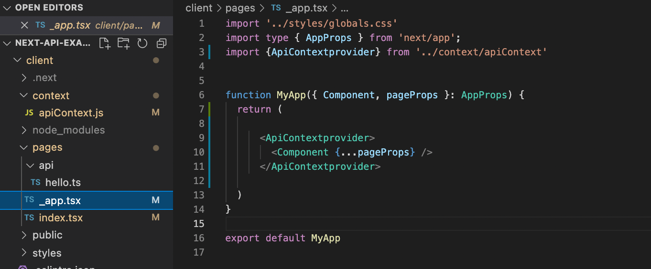Expand the public folder
This screenshot has height=269, width=651.
point(24,235)
